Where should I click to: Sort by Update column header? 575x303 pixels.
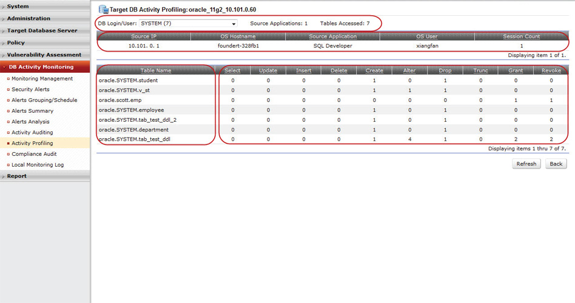click(x=268, y=70)
